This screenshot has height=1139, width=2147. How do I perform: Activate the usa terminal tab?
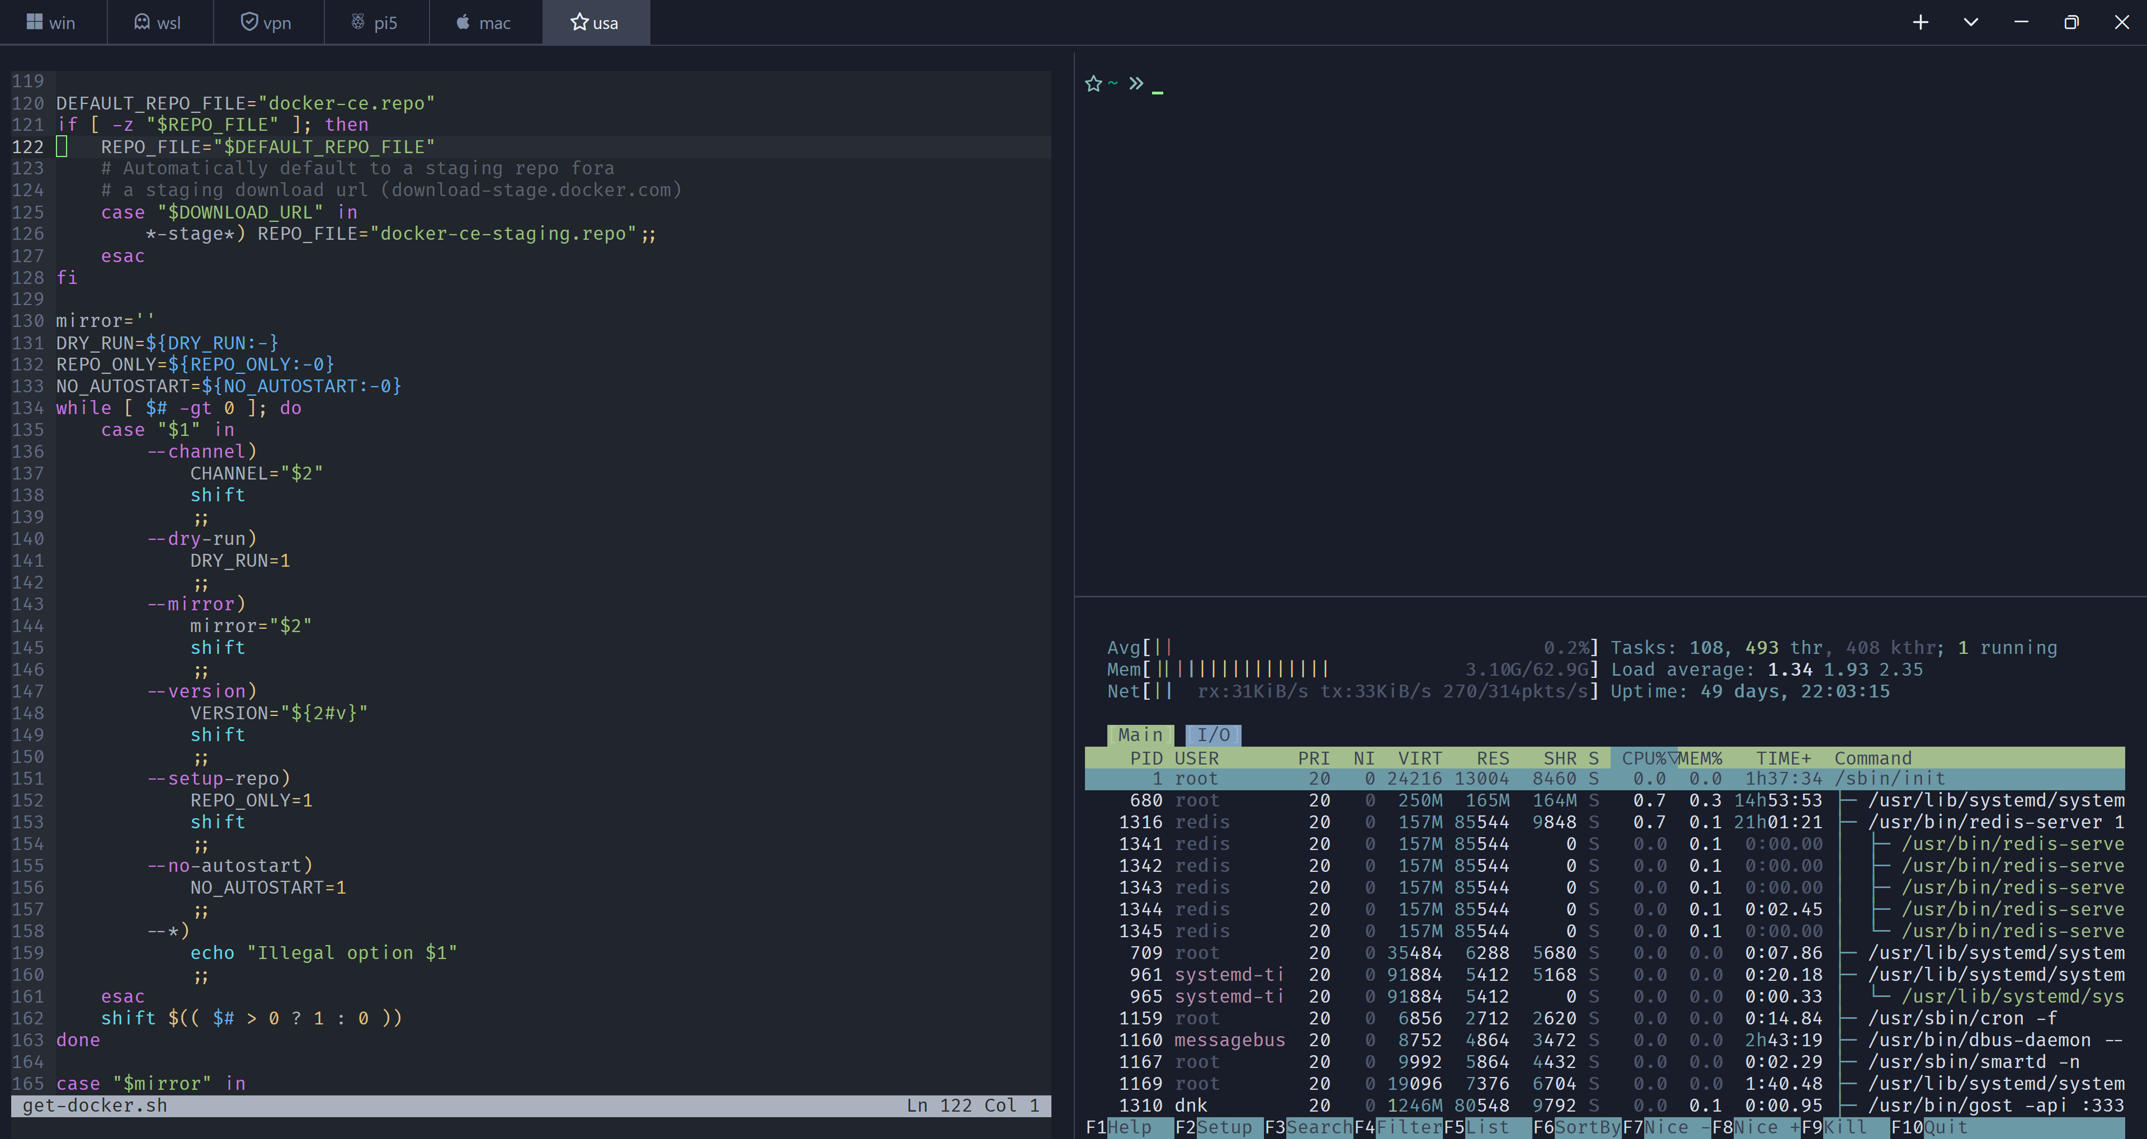coord(596,22)
